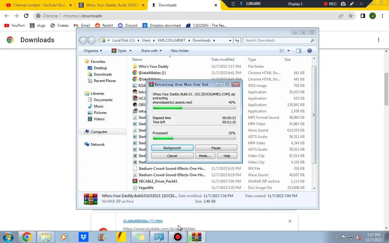The width and height of the screenshot is (389, 243).
Task: Click the Explorer forward navigation arrow
Action: pyautogui.click(x=91, y=40)
